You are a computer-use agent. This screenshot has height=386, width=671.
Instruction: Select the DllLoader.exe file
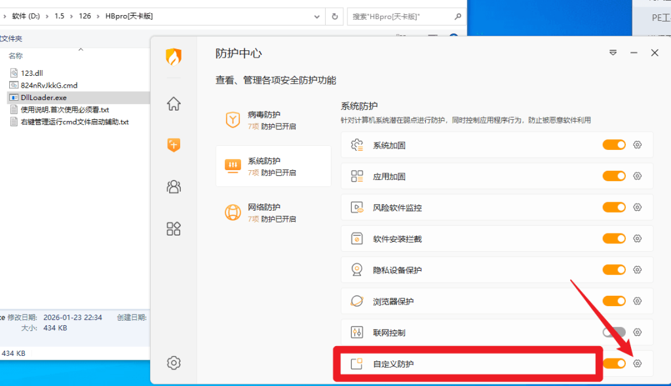[43, 97]
